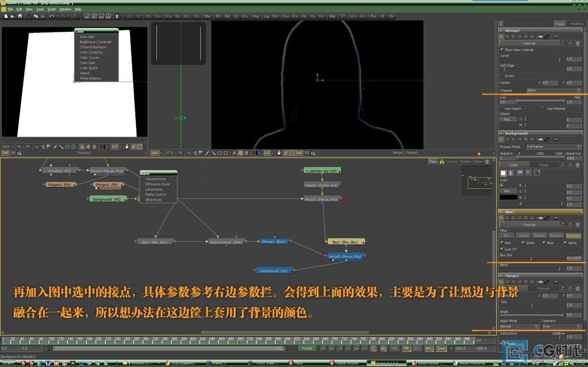The width and height of the screenshot is (588, 367).
Task: Click the Bitmap1 radiation-symbol icon
Action: 563,43
